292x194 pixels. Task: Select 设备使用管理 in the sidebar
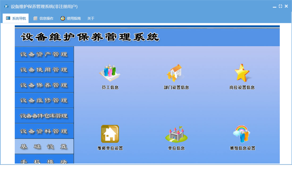(44, 70)
